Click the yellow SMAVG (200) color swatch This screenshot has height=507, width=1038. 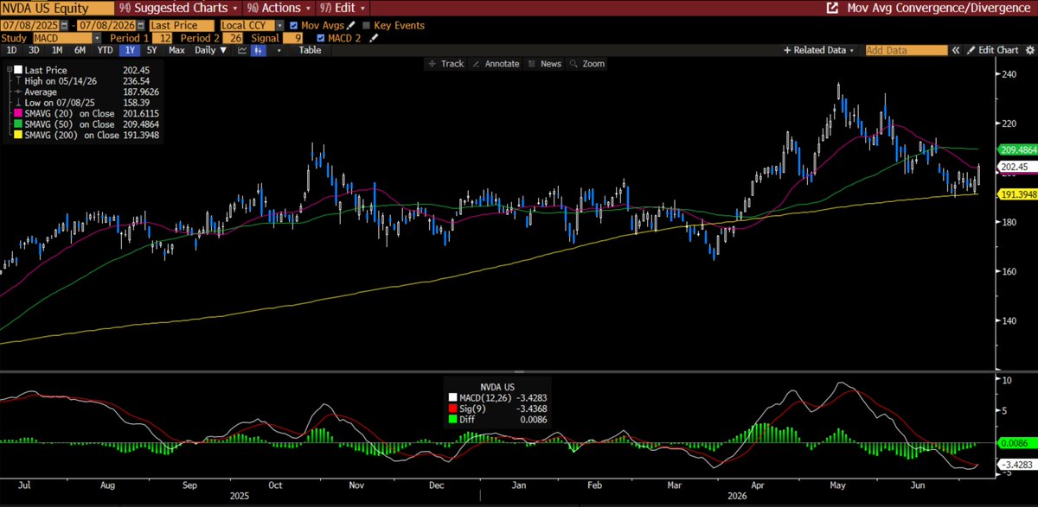coord(18,135)
